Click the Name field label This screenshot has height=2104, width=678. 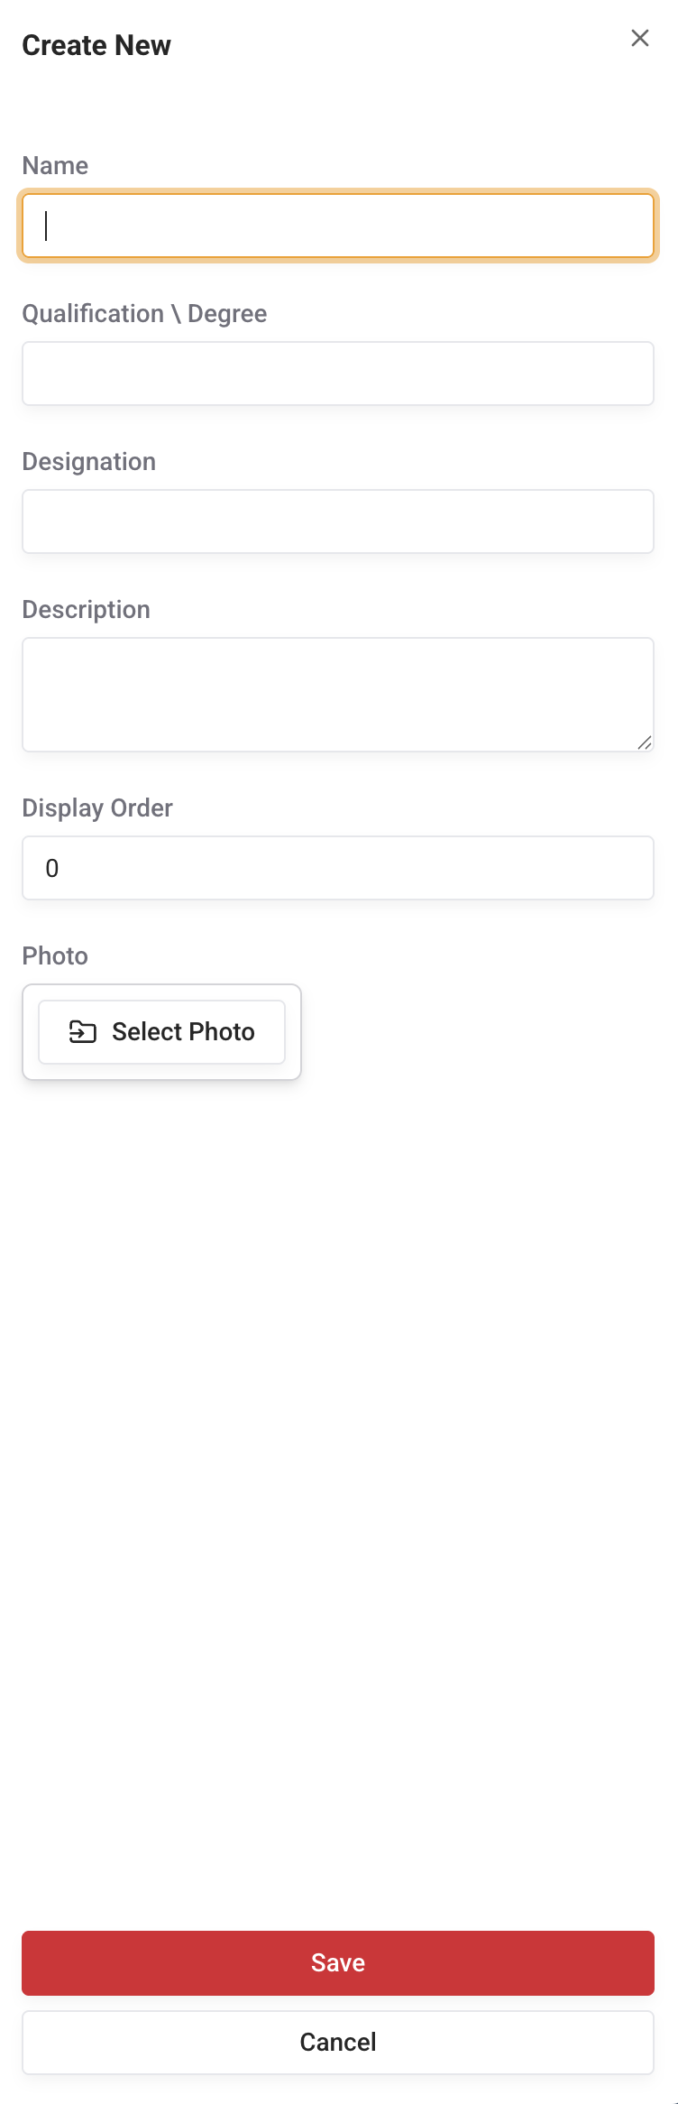coord(55,166)
